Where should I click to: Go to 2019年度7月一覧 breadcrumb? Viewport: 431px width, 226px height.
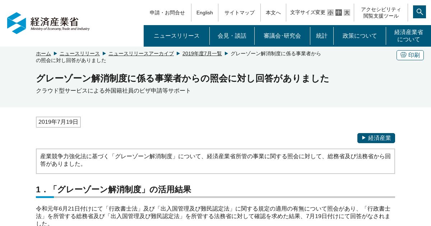(x=202, y=53)
